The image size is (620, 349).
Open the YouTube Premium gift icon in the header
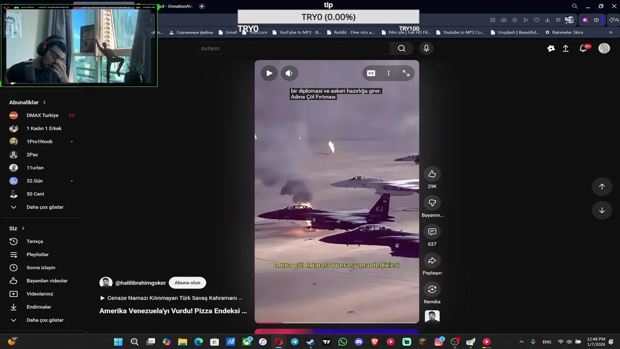coord(551,48)
